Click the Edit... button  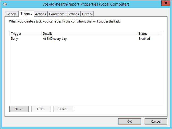click(x=41, y=109)
